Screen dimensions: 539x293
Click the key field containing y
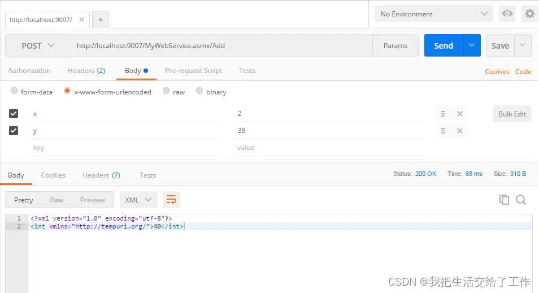[x=124, y=131]
